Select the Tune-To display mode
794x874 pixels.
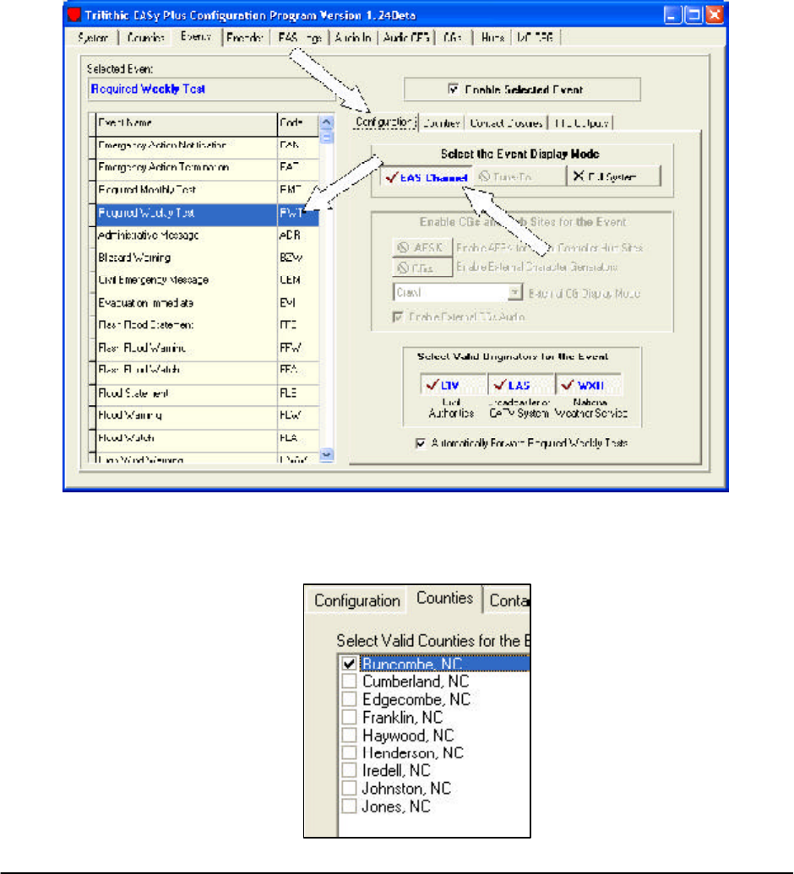click(x=519, y=176)
